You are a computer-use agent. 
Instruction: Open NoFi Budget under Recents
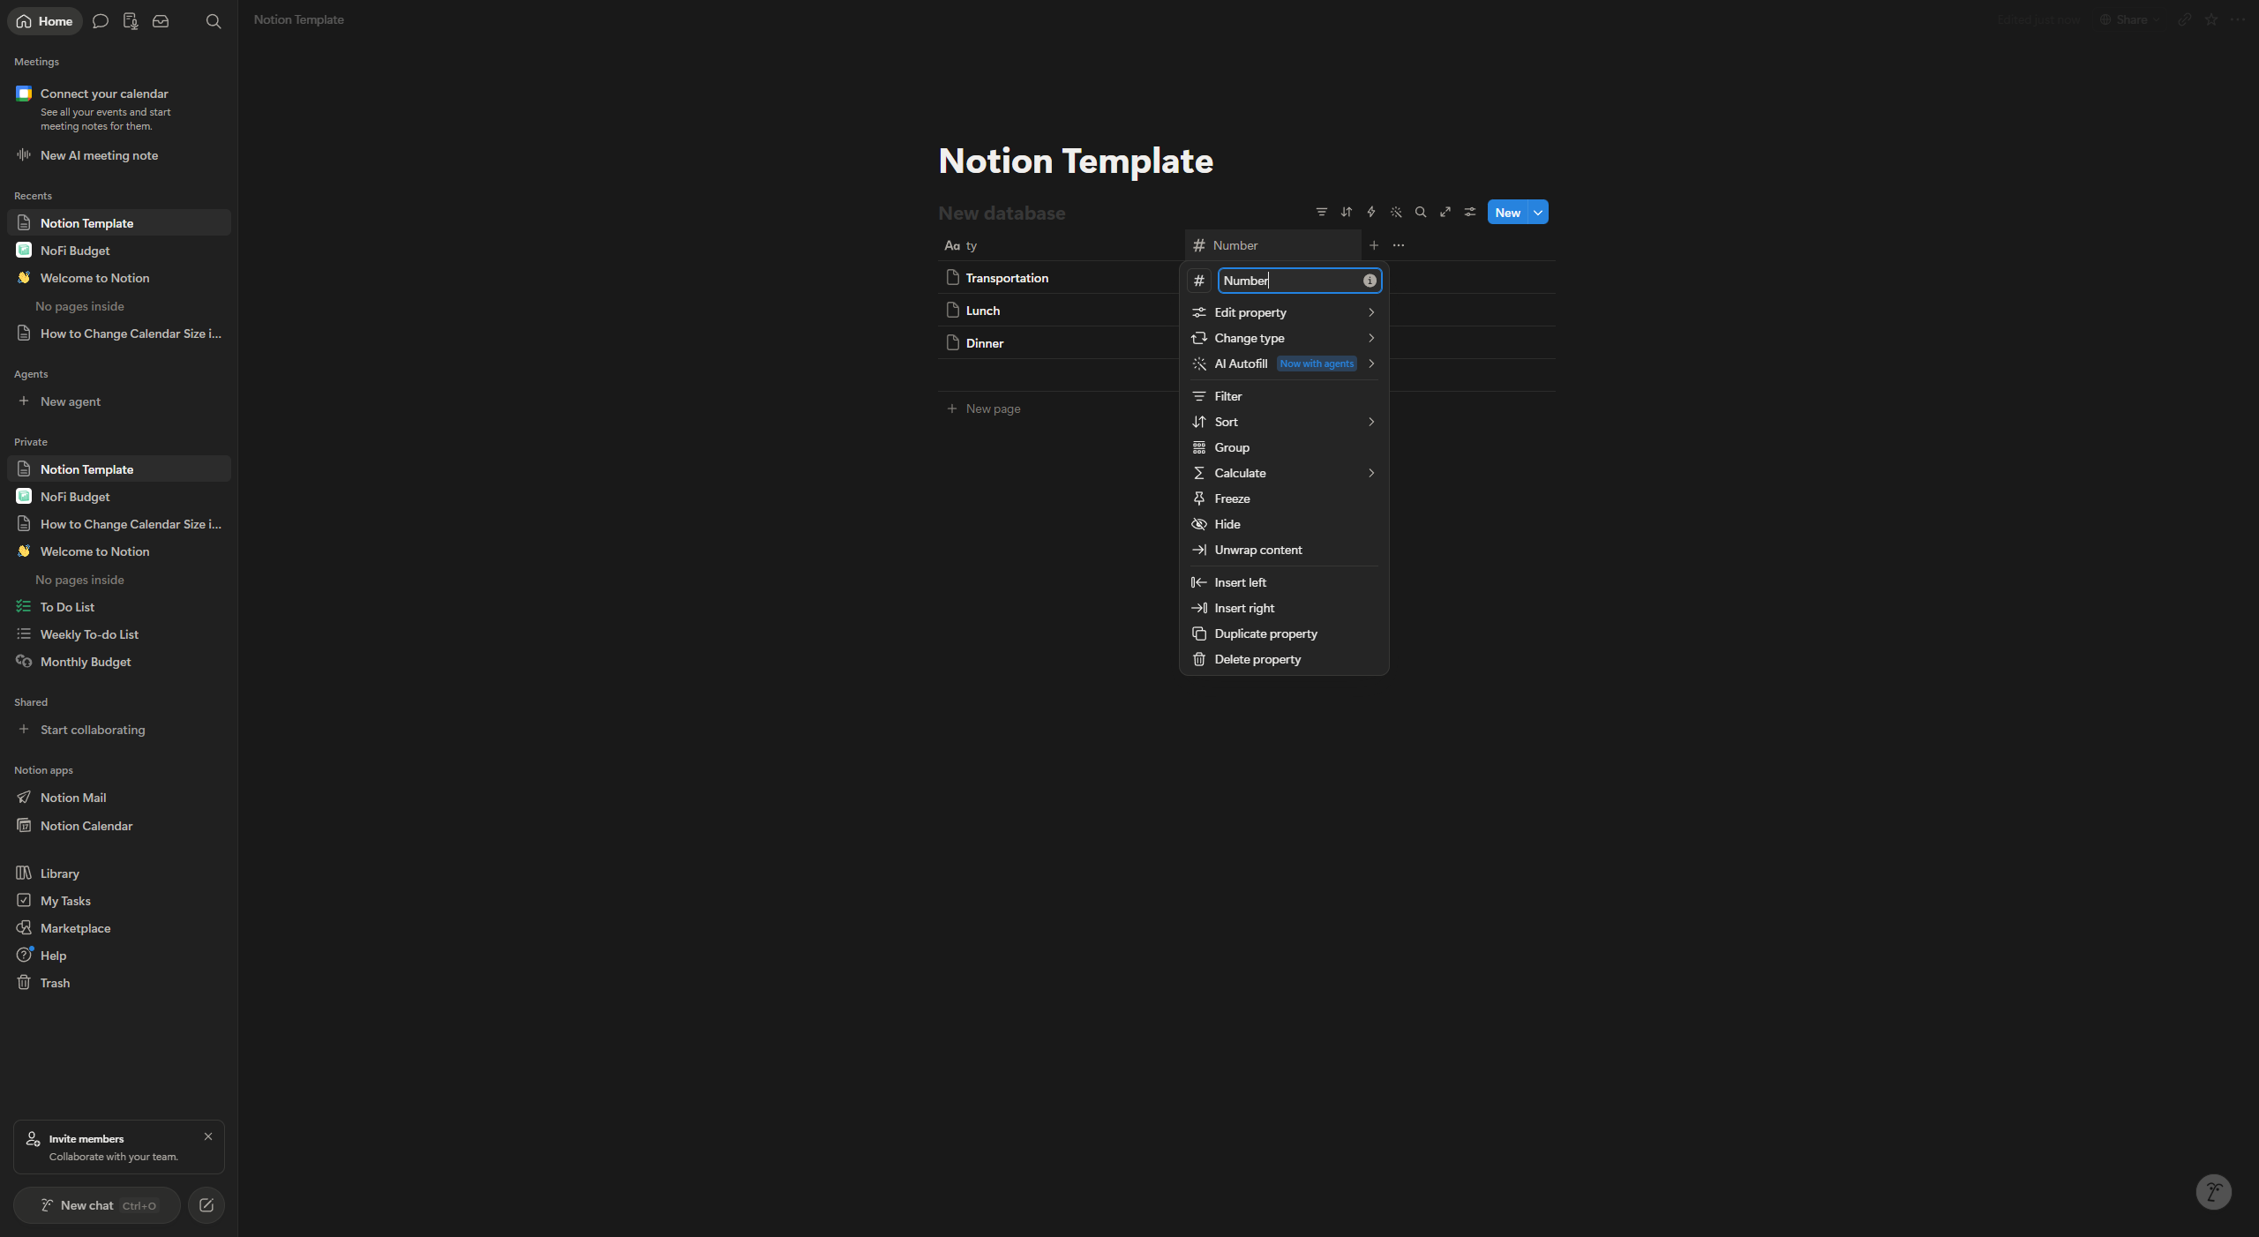coord(119,251)
